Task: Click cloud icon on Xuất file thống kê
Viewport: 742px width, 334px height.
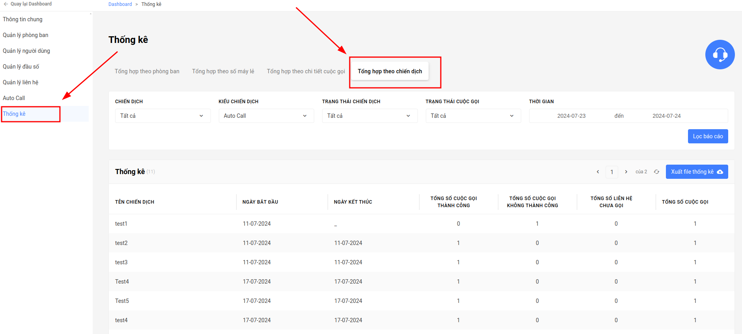Action: coord(720,172)
